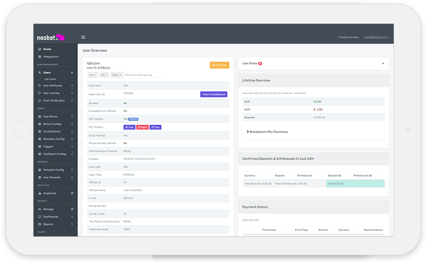Expand the Breakdown Per Currency section

267,132
